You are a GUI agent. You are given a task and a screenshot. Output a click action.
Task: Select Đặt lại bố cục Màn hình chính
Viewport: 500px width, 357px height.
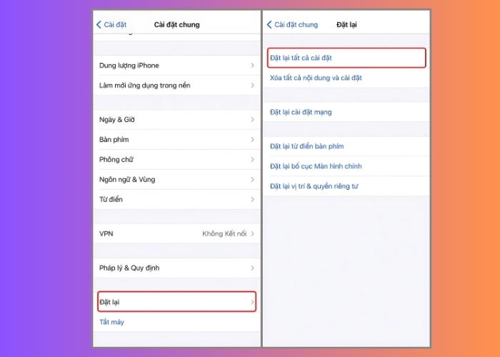coord(316,166)
